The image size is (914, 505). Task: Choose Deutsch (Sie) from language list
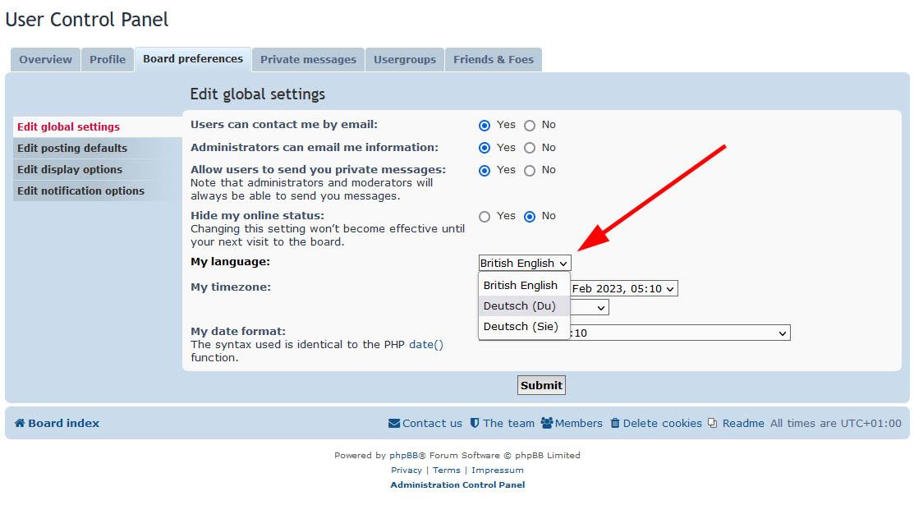pos(524,327)
